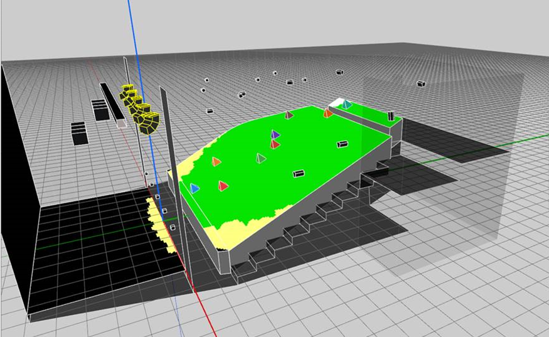The width and height of the screenshot is (549, 337).
Task: Click the red pyramid marker beside the blue one
Action: click(223, 186)
